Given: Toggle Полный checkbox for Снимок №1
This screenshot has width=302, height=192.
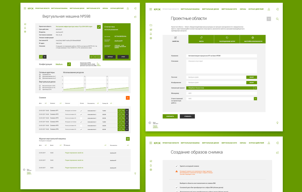Looking at the screenshot, I should [81, 111].
